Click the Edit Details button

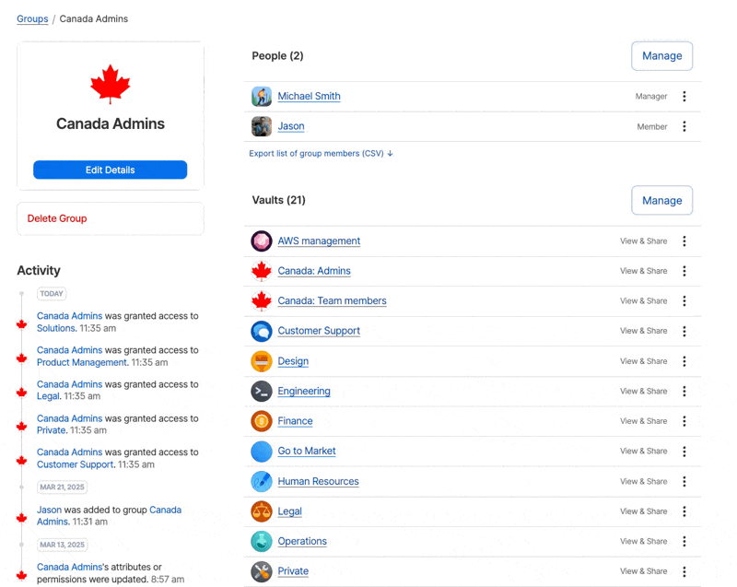click(x=110, y=170)
